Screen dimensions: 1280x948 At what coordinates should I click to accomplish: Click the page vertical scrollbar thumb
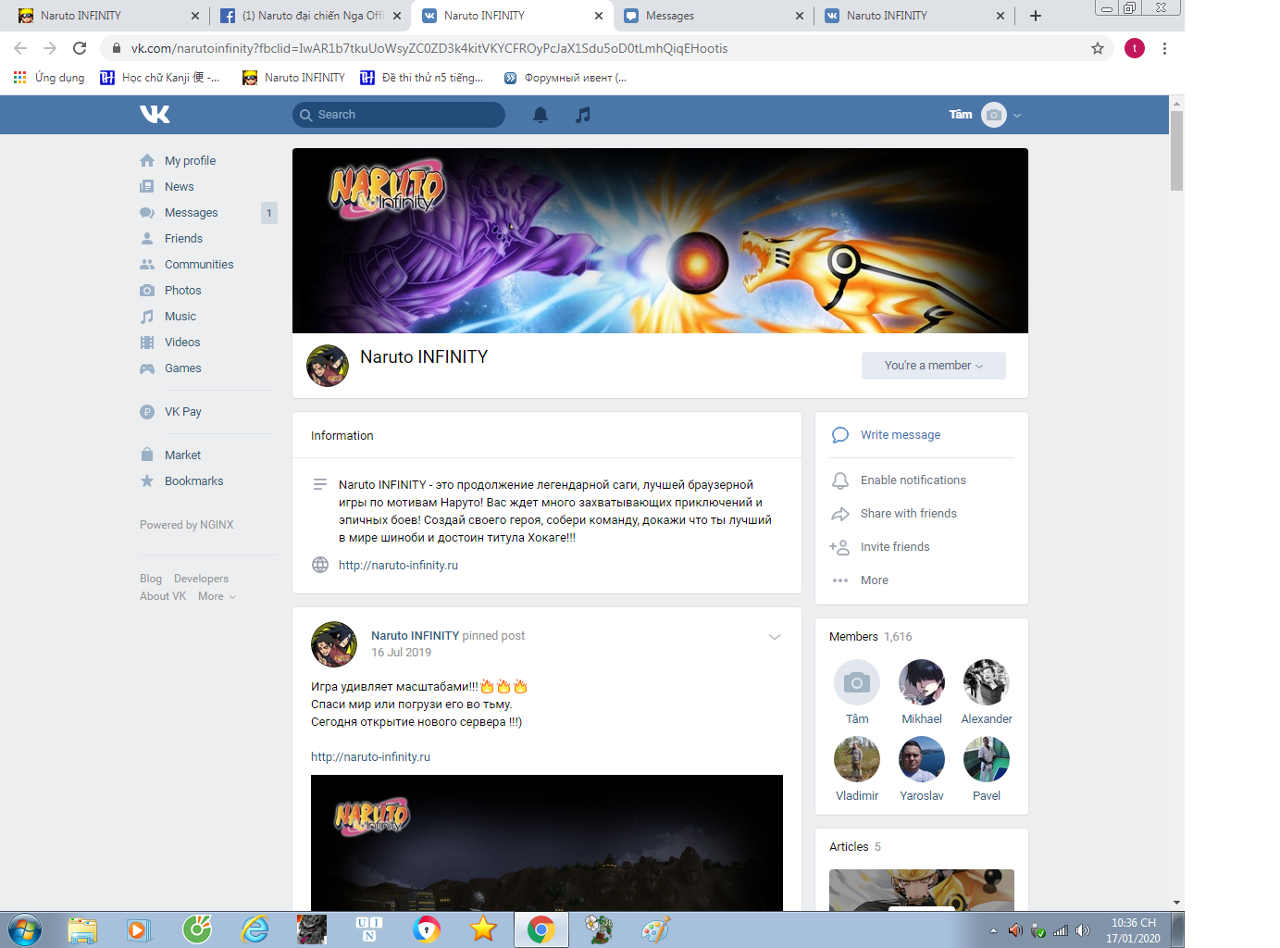click(1176, 150)
